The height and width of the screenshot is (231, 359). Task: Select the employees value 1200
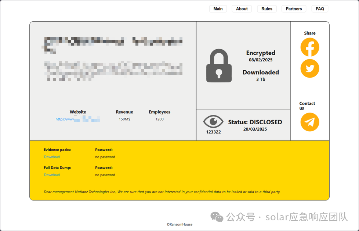click(160, 119)
